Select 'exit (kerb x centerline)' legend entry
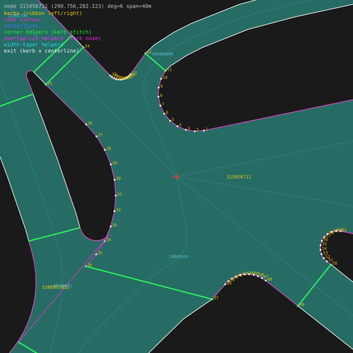353x353 pixels. [41, 51]
